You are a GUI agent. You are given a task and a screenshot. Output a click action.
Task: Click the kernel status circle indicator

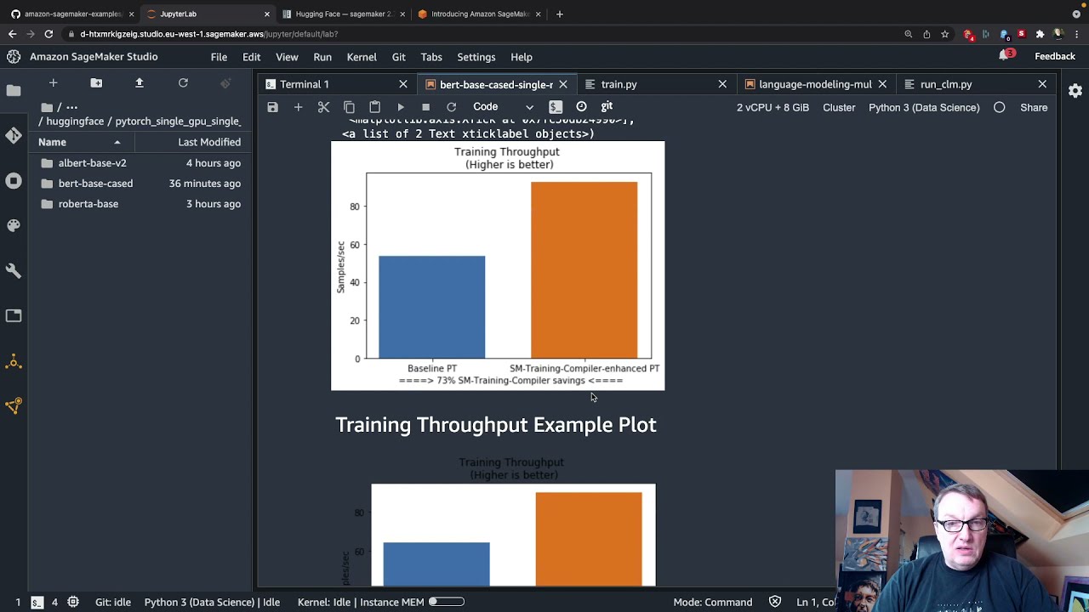tap(1000, 107)
